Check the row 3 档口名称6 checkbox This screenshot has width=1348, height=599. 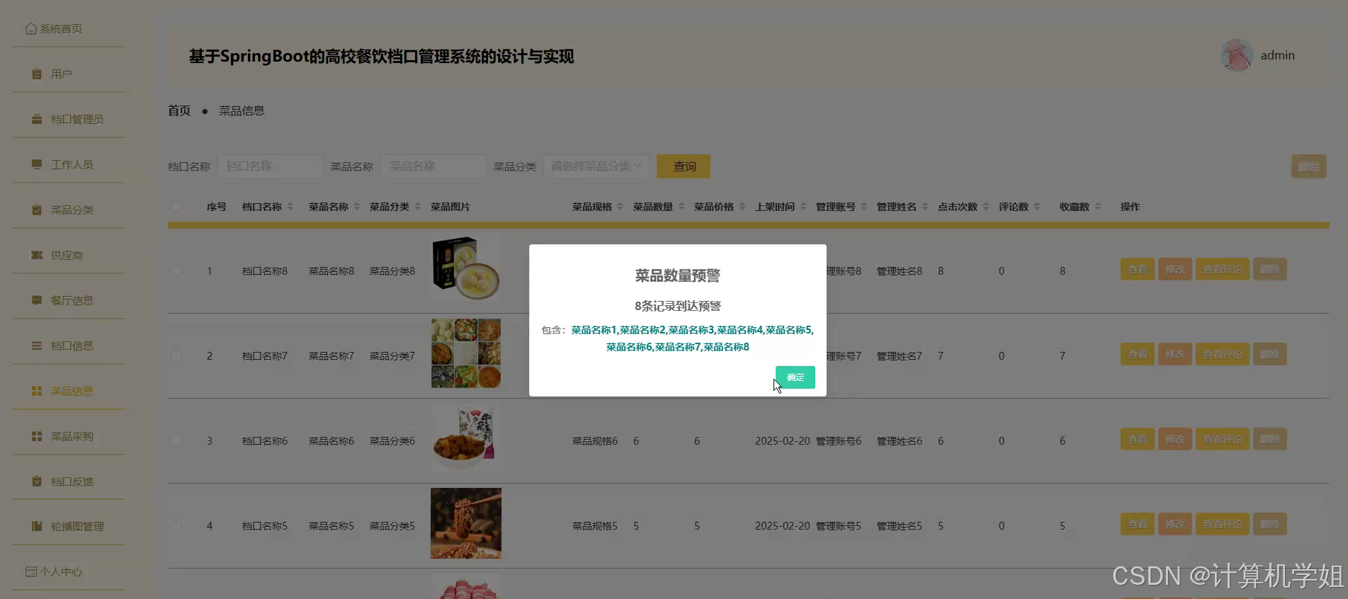(176, 441)
